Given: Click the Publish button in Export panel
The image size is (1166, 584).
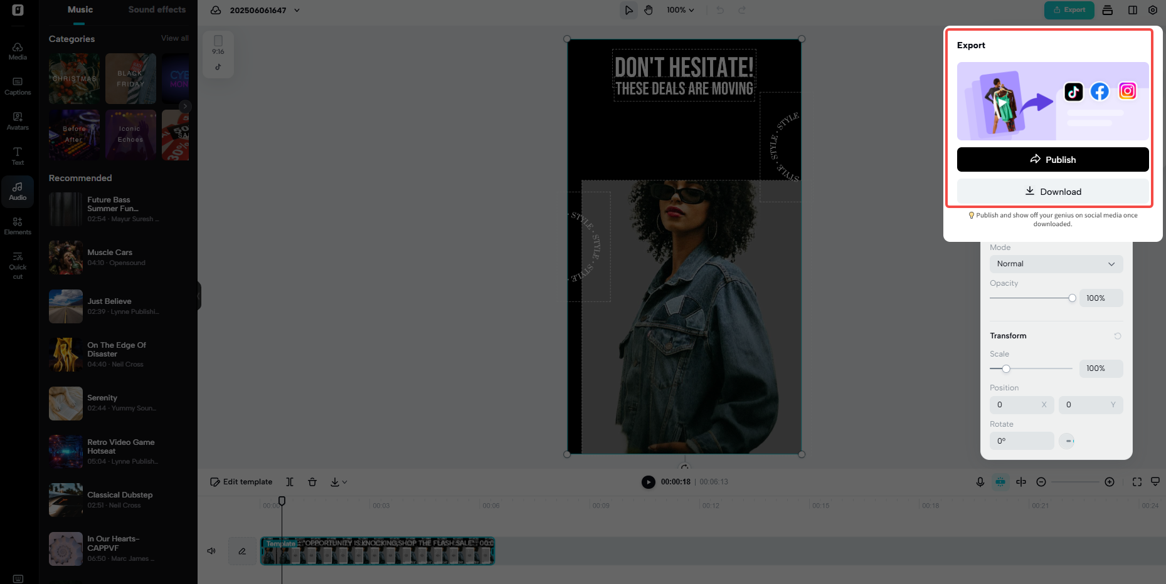Looking at the screenshot, I should tap(1052, 159).
